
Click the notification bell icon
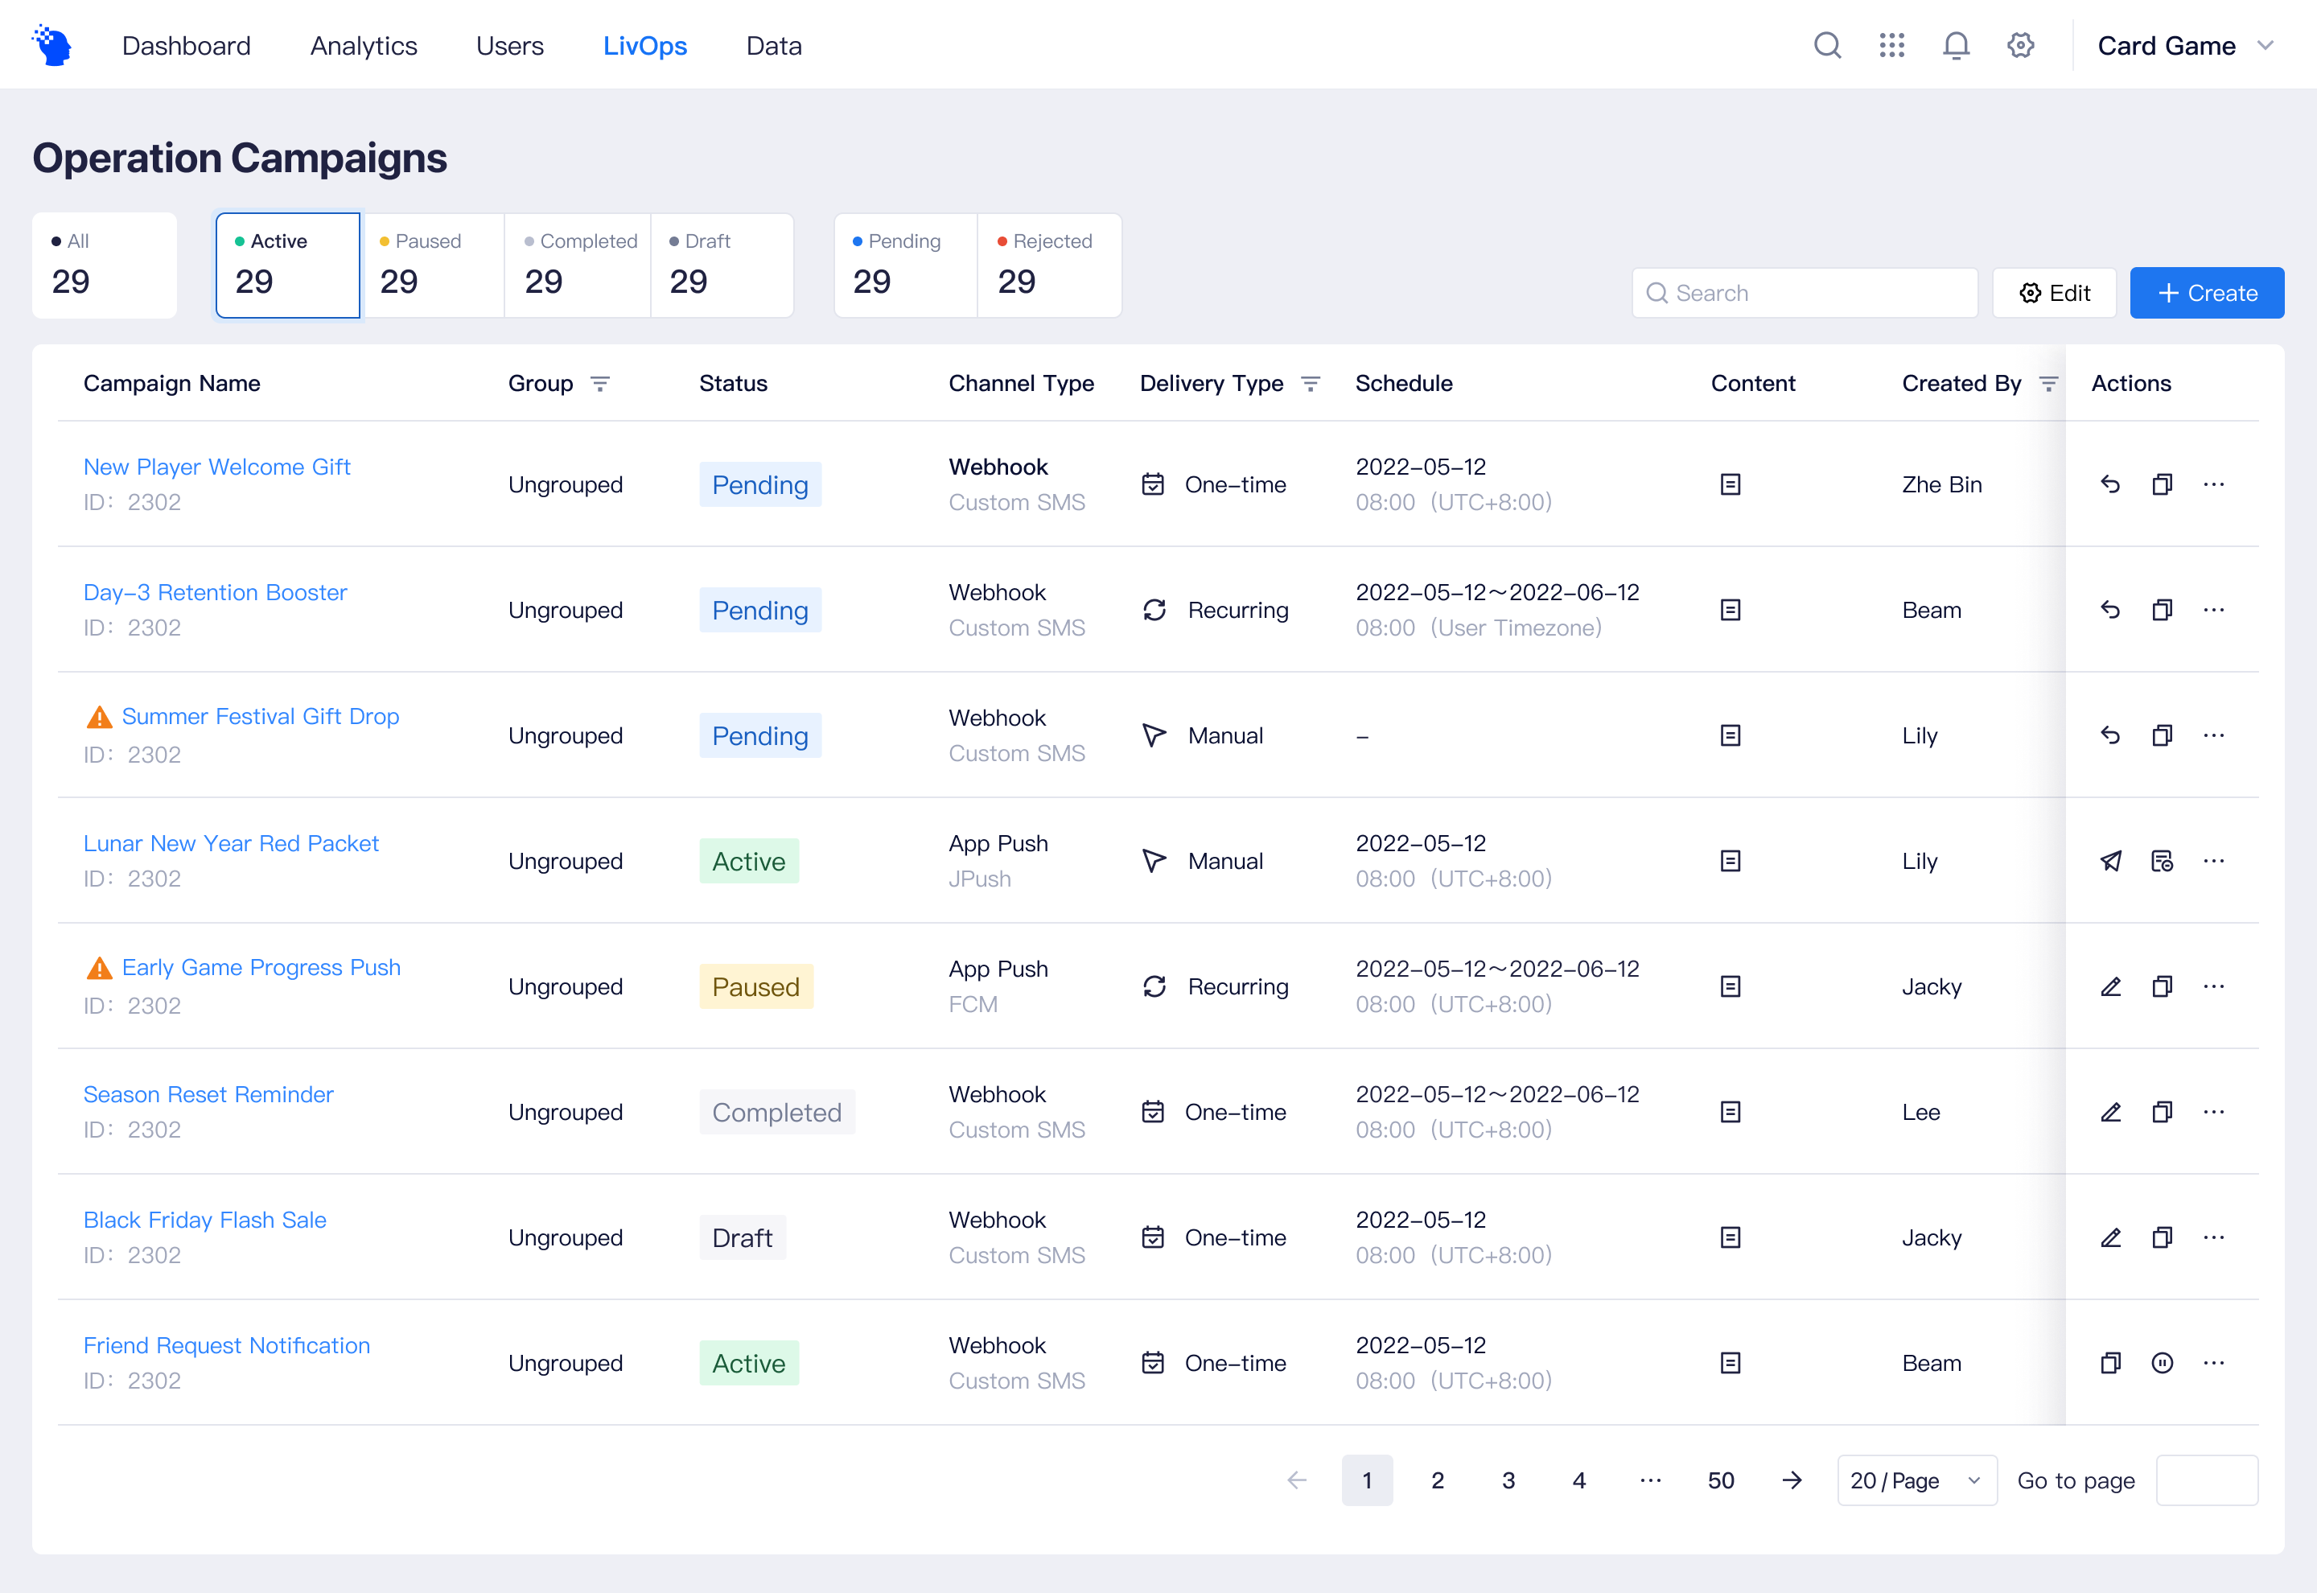(x=1956, y=46)
